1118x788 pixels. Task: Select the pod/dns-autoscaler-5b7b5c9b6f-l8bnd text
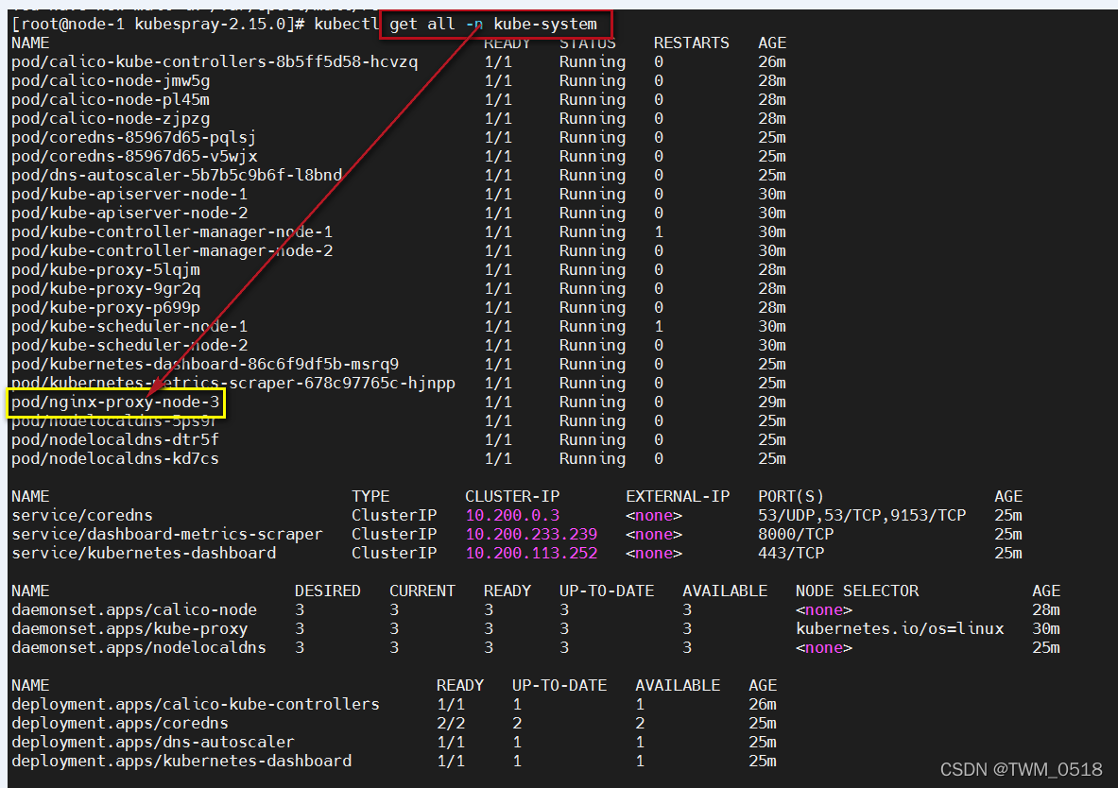point(177,176)
